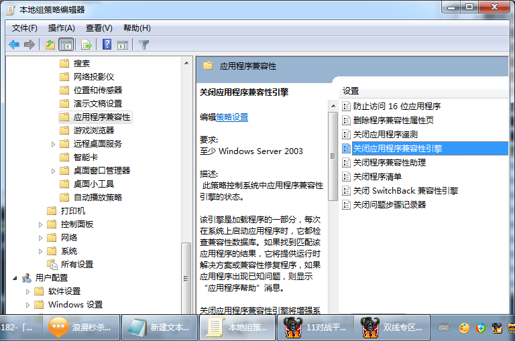Open the 文件(F) menu
Image resolution: width=515 pixels, height=341 pixels.
25,28
